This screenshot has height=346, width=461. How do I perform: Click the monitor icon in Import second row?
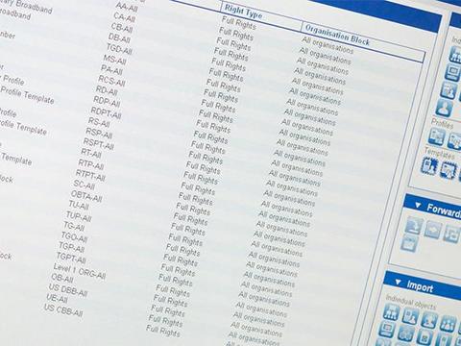click(387, 330)
